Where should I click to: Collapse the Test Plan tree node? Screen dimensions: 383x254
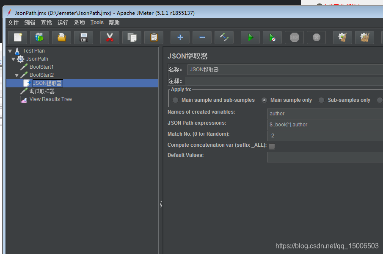pyautogui.click(x=10, y=51)
